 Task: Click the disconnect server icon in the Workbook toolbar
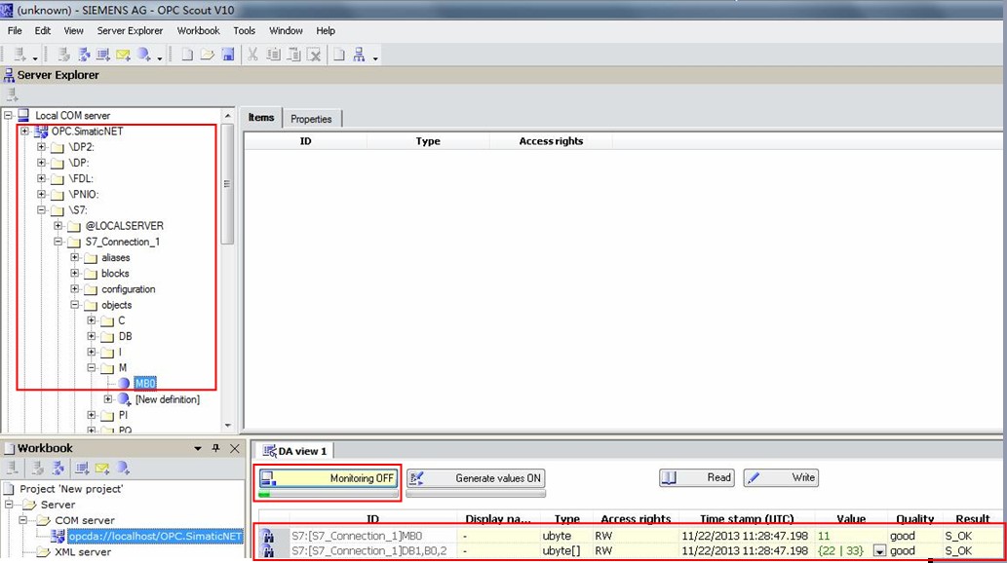(x=38, y=468)
